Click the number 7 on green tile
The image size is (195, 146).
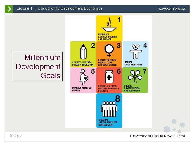(x=144, y=71)
